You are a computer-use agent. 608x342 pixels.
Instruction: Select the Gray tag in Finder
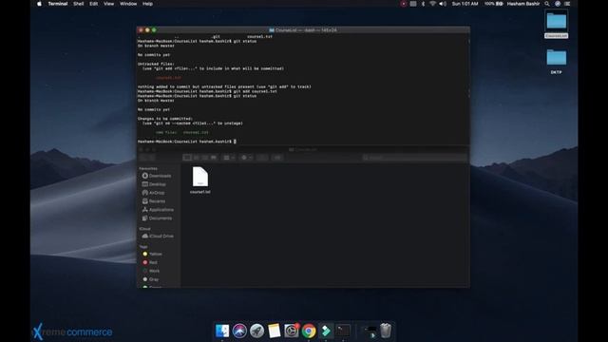coord(151,279)
